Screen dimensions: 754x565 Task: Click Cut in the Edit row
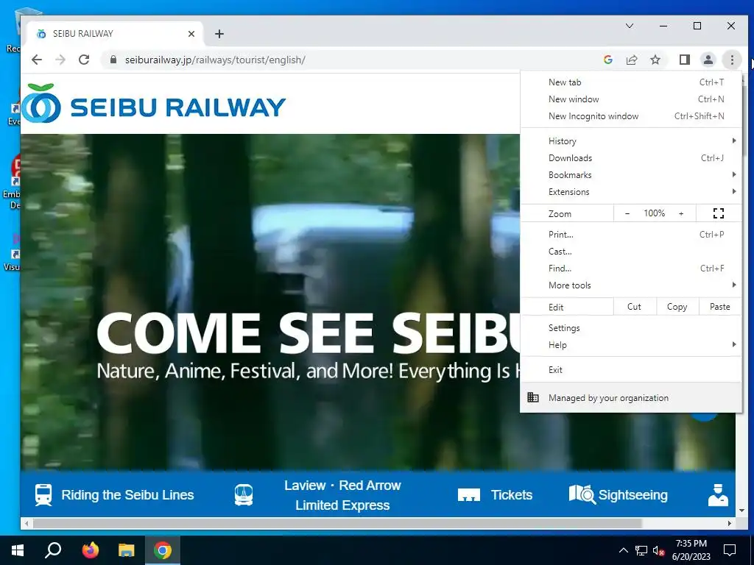[x=634, y=307]
